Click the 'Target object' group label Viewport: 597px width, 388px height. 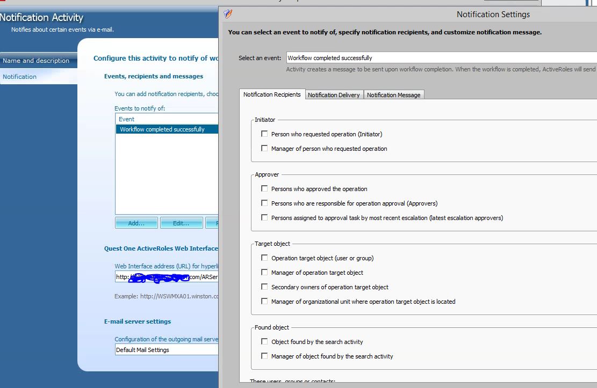272,244
